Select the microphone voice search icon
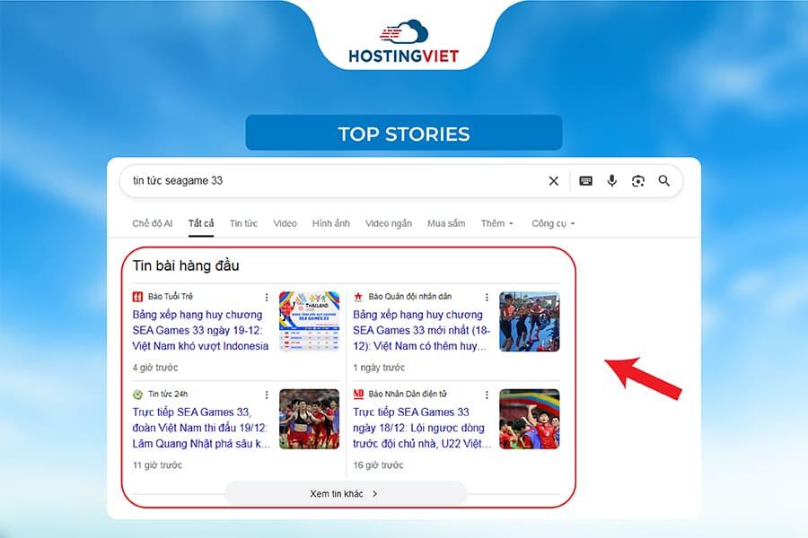Viewport: 808px width, 538px height. [x=611, y=181]
